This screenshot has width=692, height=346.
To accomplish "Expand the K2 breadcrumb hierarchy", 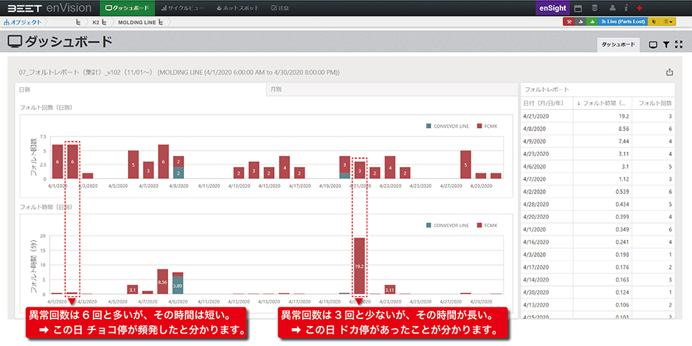I will tap(104, 22).
